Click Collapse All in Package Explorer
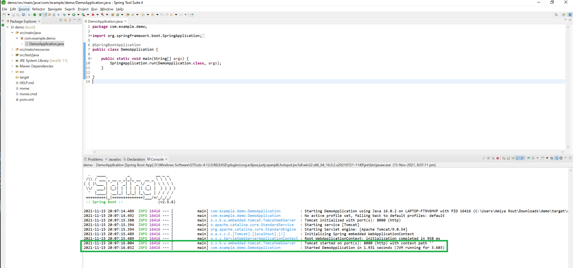This screenshot has width=573, height=268. click(61, 20)
